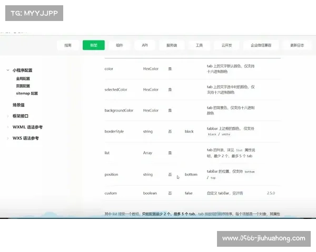This screenshot has height=252, width=316.
Task: Open the API tab
Action: [x=145, y=45]
